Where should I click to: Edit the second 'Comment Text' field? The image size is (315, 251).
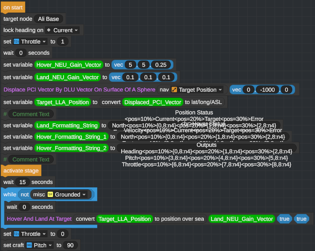pos(31,160)
